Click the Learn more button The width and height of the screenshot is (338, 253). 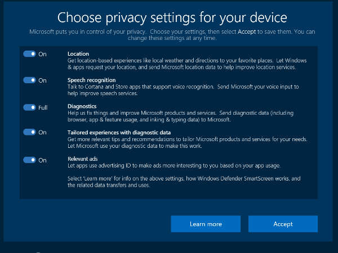coord(206,224)
